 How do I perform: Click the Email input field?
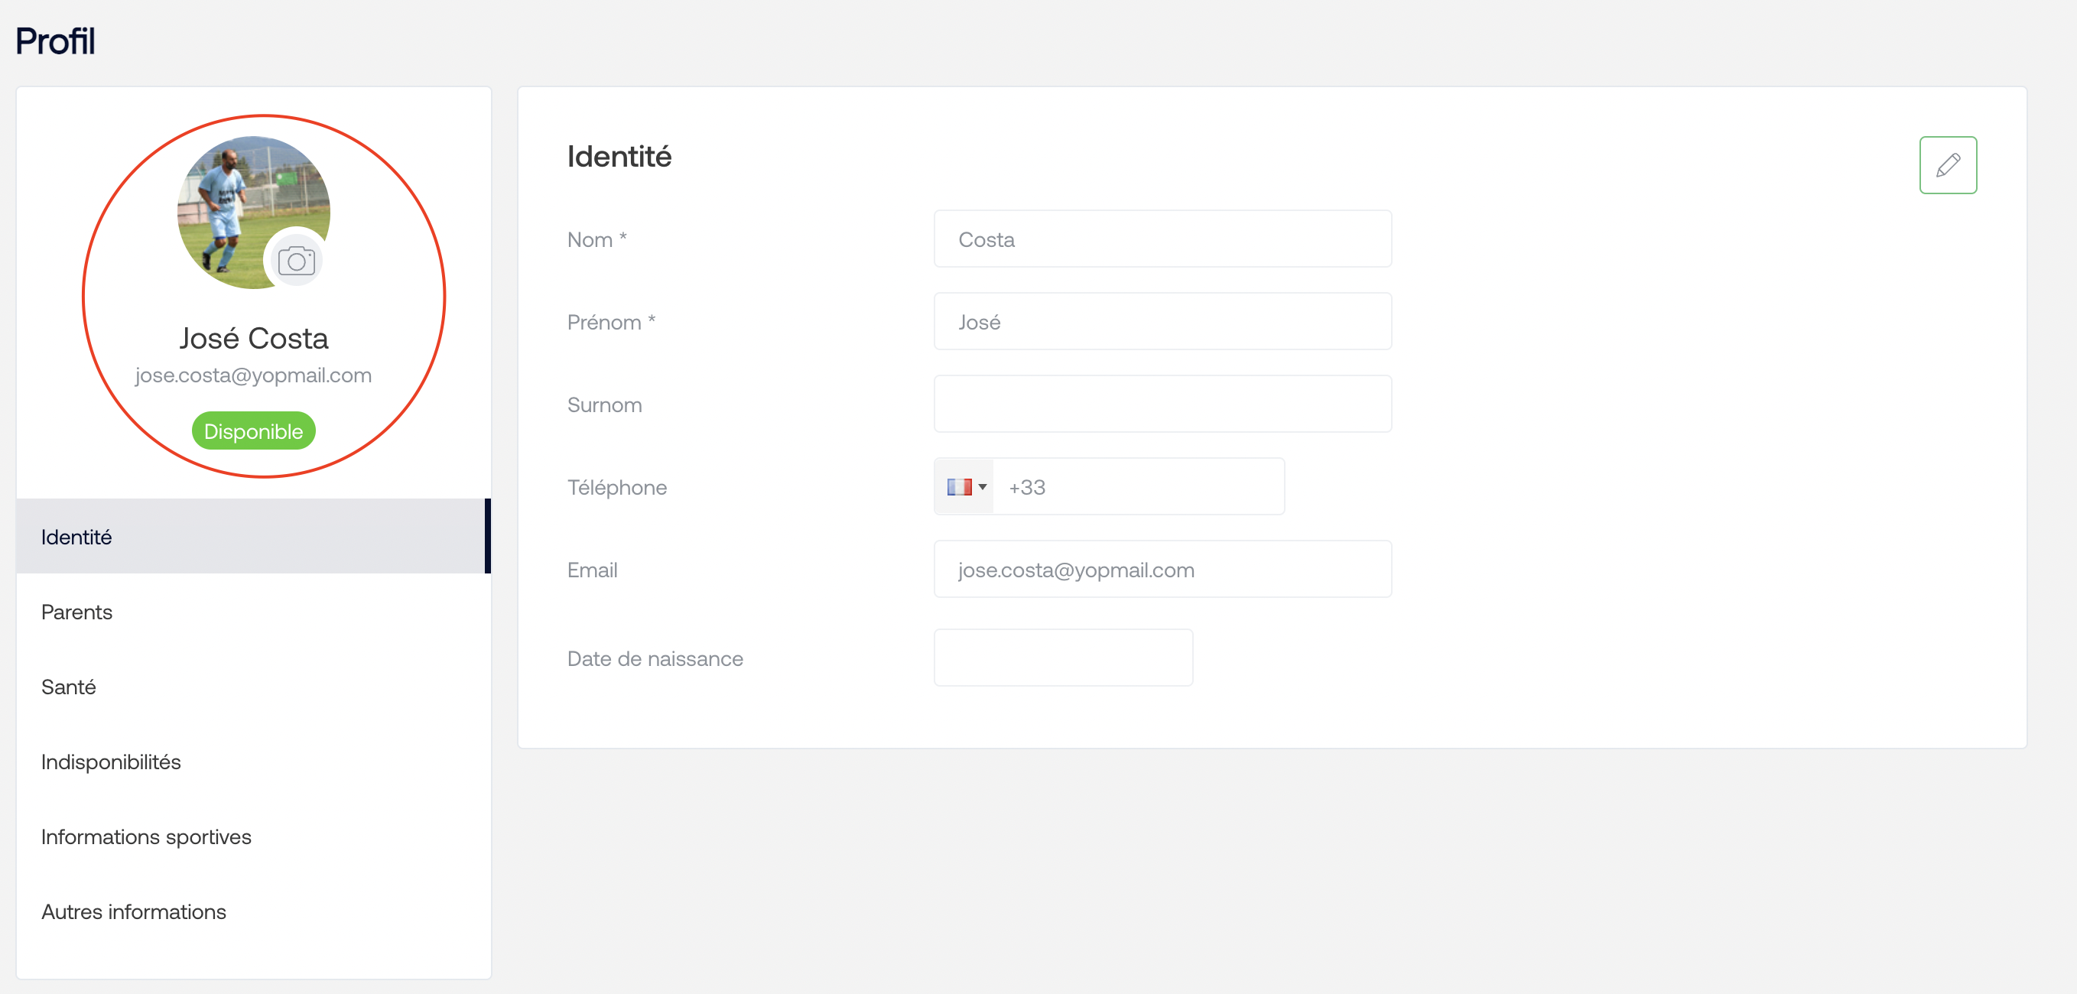coord(1162,570)
